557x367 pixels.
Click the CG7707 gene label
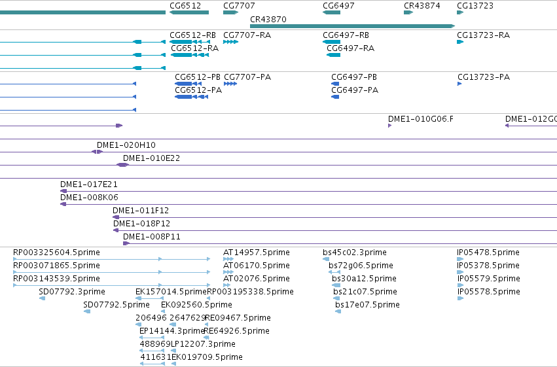point(239,6)
